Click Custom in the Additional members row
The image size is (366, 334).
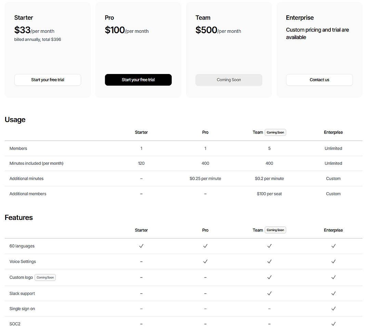[333, 194]
